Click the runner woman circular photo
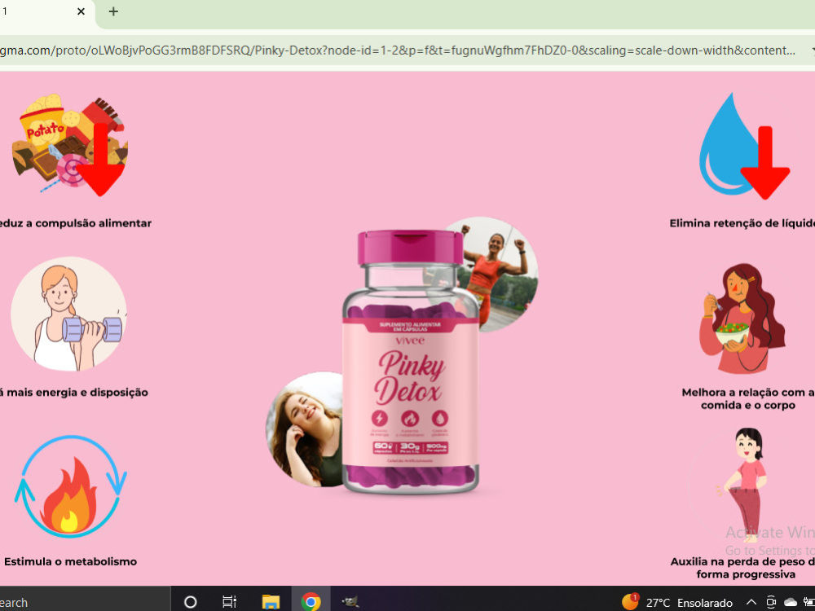Image resolution: width=815 pixels, height=611 pixels. 501,274
